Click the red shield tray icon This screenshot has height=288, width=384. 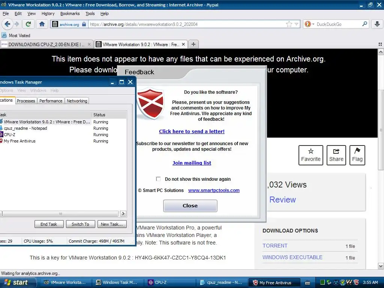coord(356,282)
